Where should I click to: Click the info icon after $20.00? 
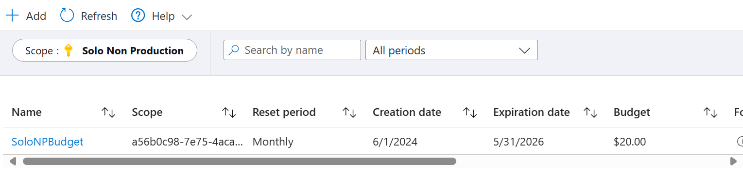pos(740,142)
